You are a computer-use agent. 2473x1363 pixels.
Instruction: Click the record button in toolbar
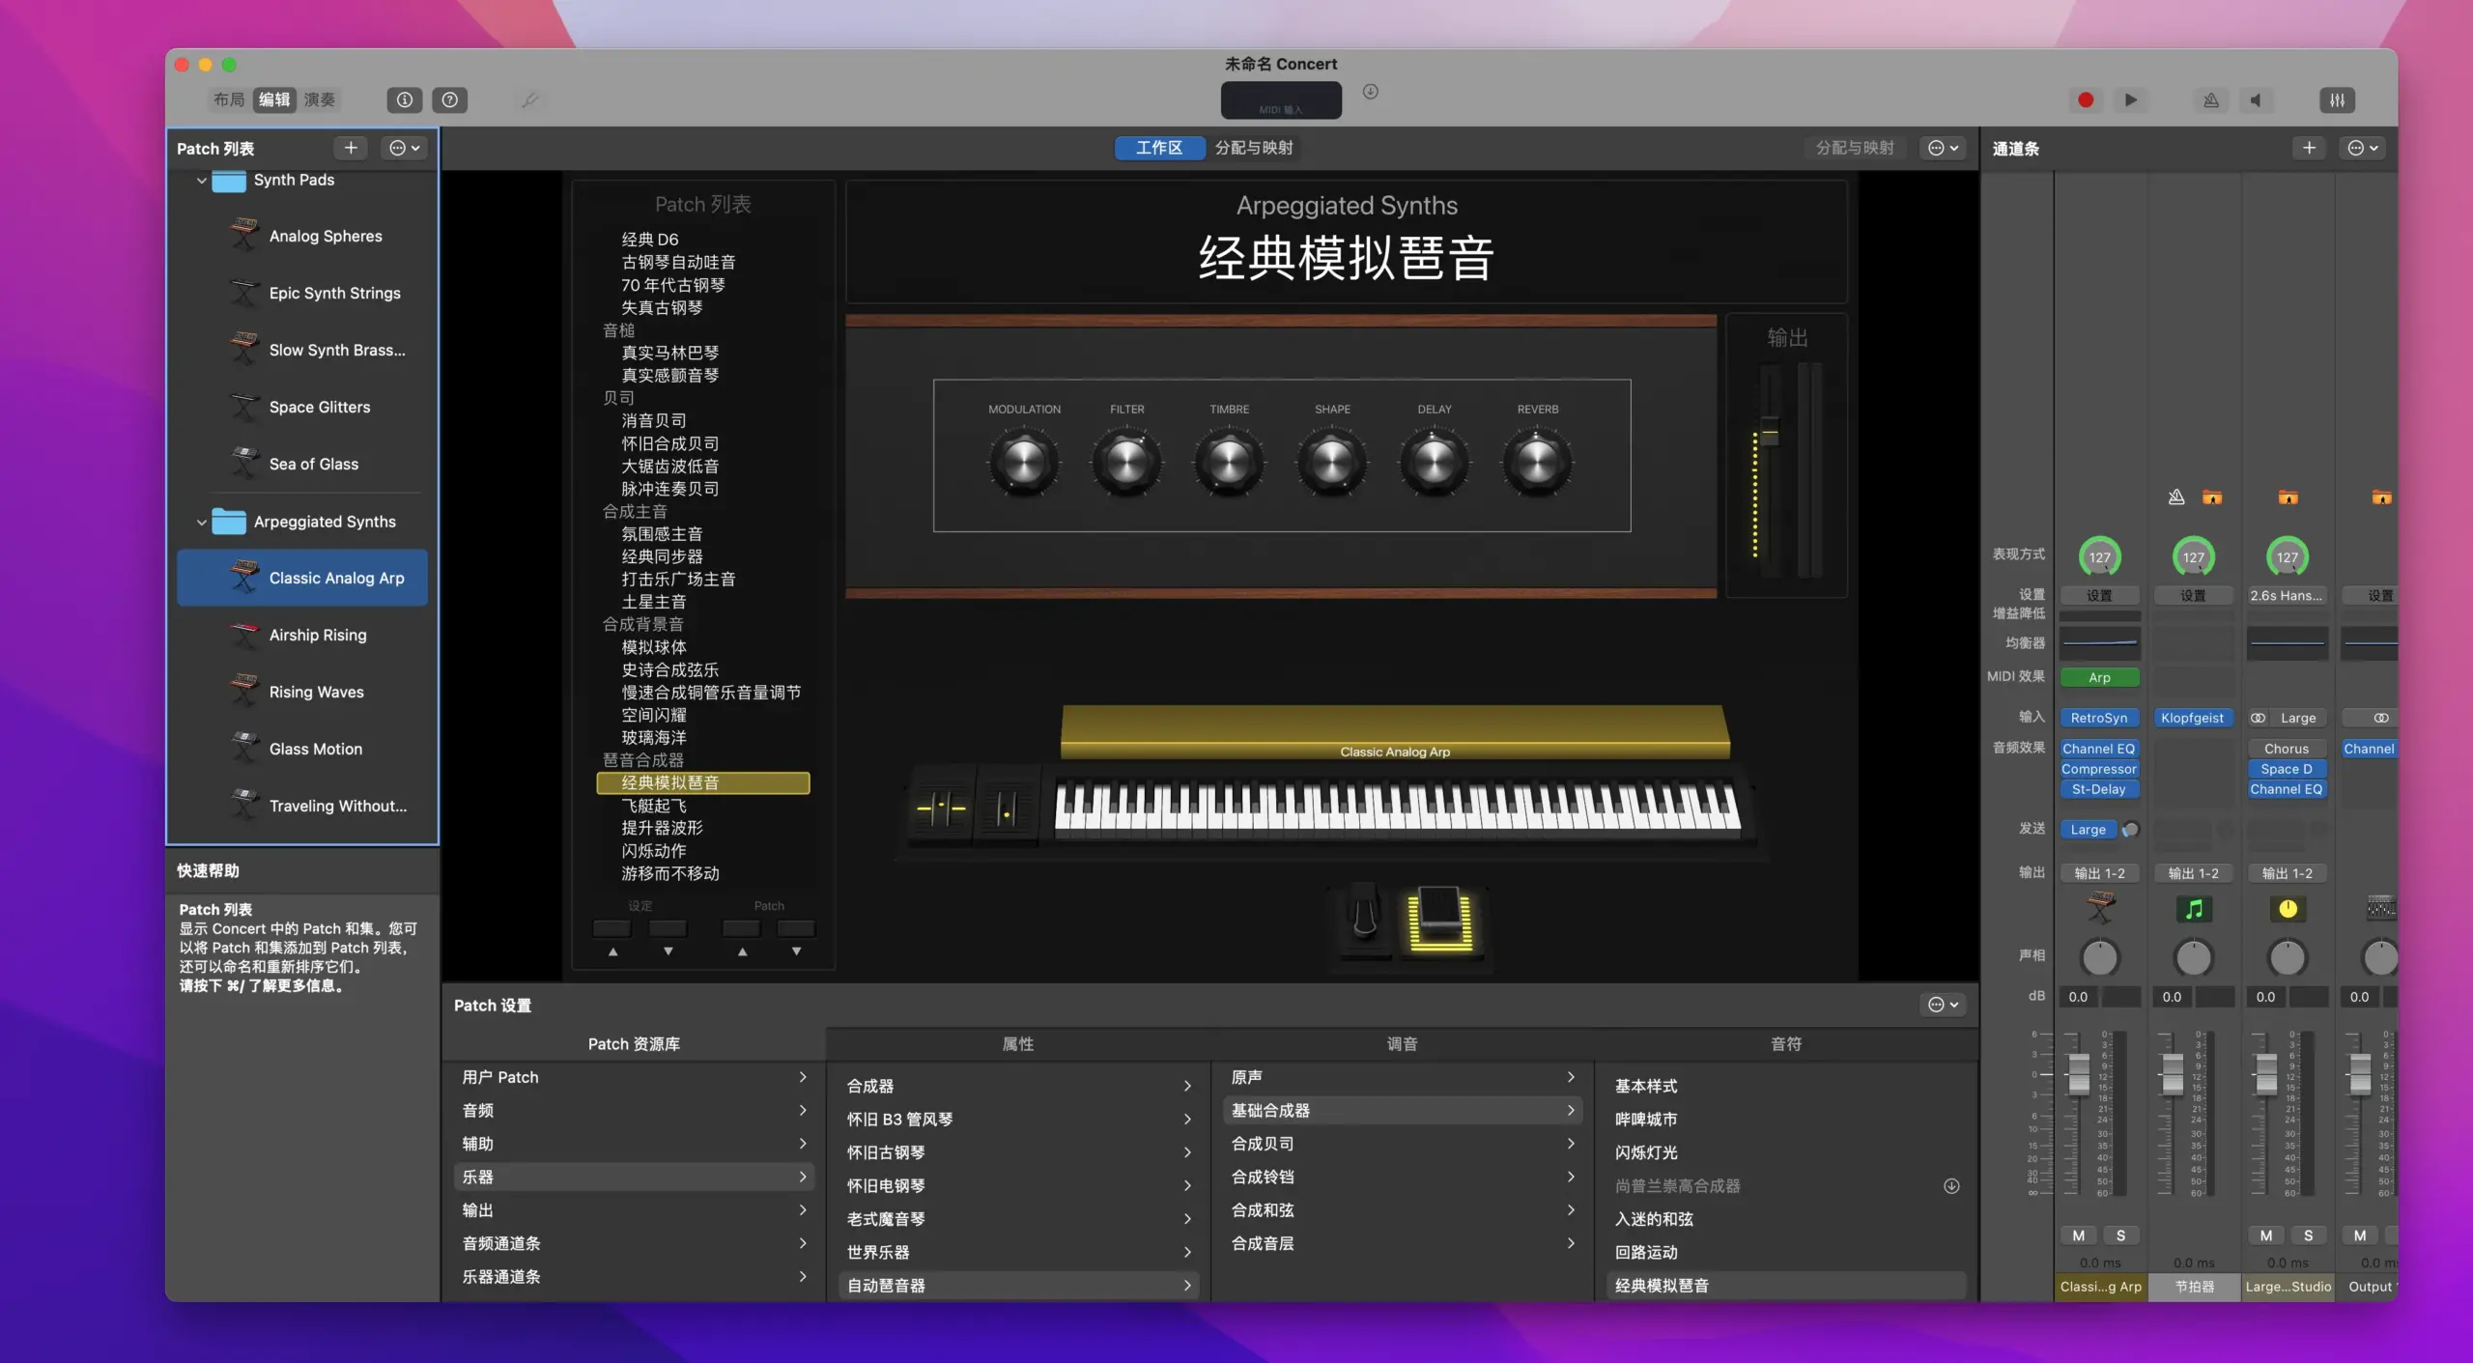tap(2085, 99)
